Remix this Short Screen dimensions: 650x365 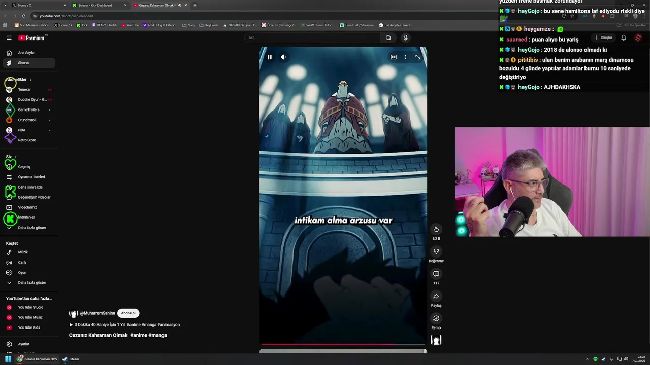tap(436, 318)
